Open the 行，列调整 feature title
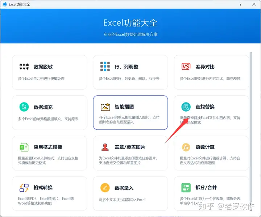Image resolution: width=261 pixels, height=217 pixels. click(127, 67)
